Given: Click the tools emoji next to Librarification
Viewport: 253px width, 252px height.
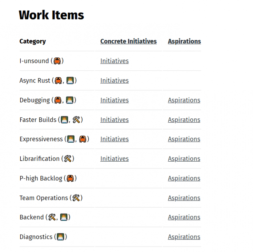Looking at the screenshot, I should pos(68,159).
